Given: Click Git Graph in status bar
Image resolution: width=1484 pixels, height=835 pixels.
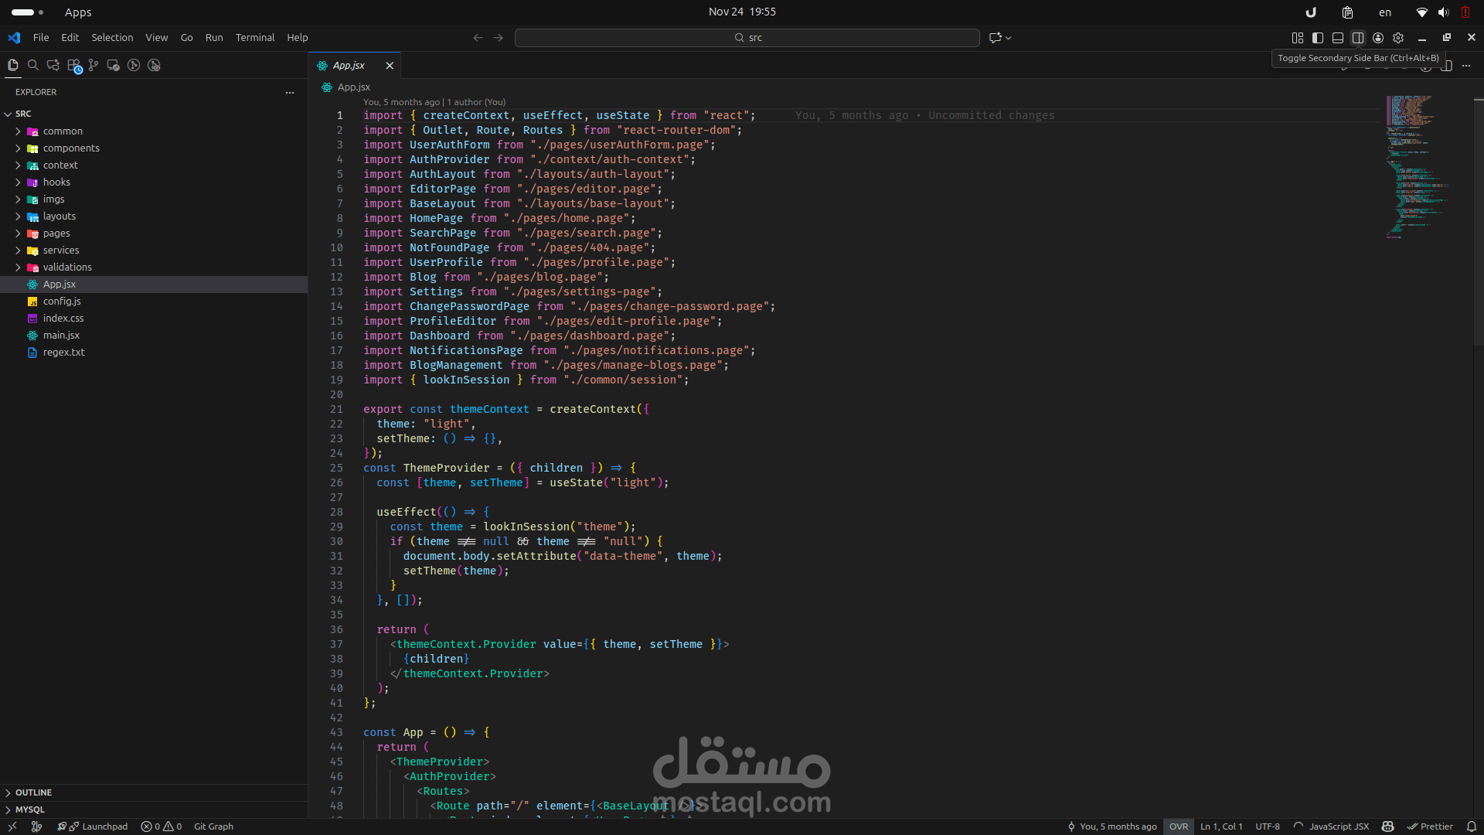Looking at the screenshot, I should tap(213, 826).
